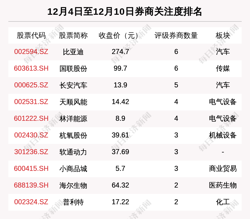Click the 机械设备 sector cell

[x=223, y=135]
